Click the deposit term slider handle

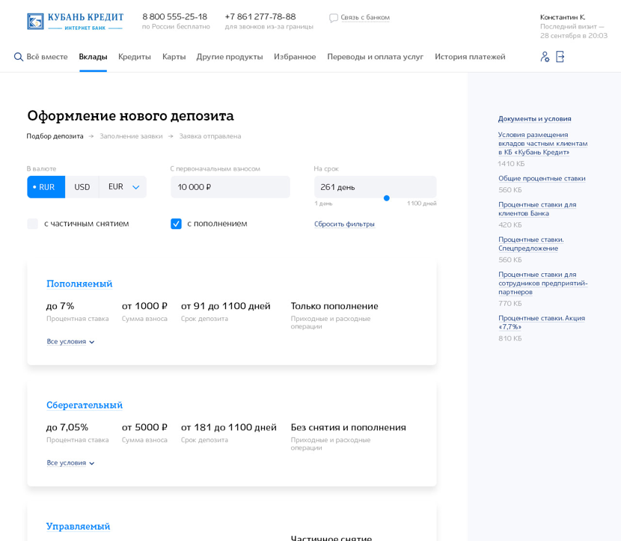(387, 198)
